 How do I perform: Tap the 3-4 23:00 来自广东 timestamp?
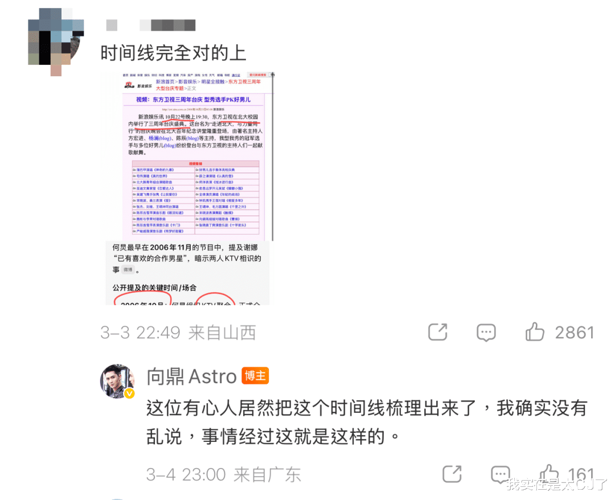[x=224, y=474]
